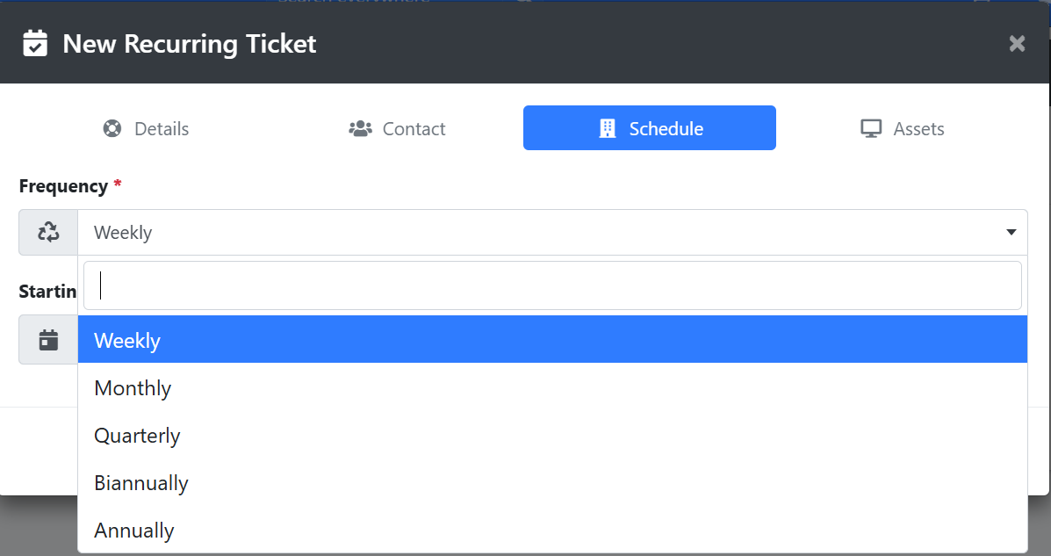Go to the Assets tab label
Viewport: 1051px width, 556px height.
918,129
